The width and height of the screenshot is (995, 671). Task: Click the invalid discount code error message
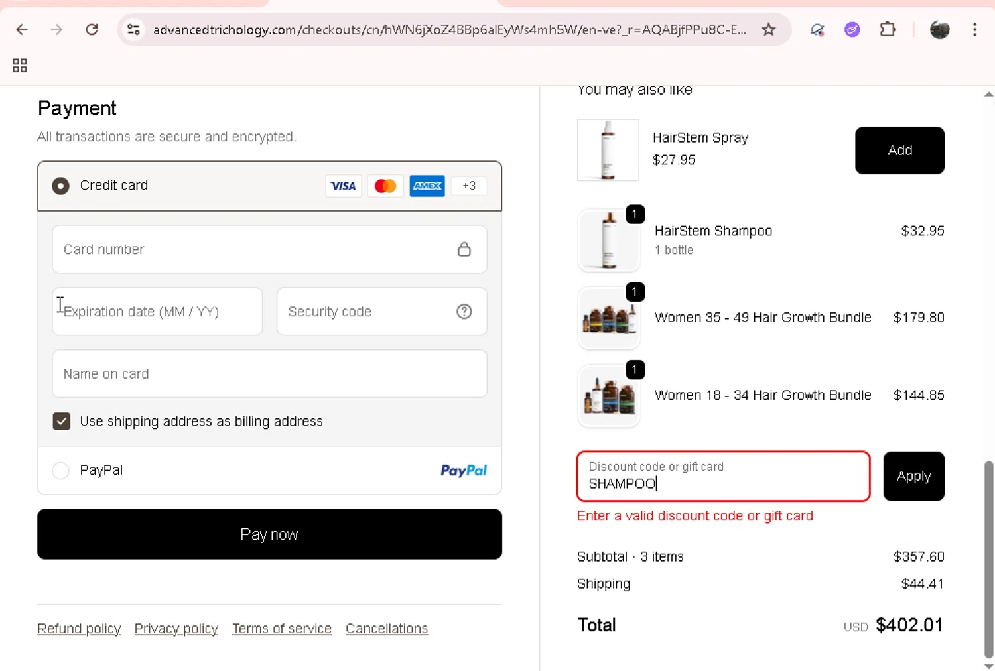pos(695,516)
